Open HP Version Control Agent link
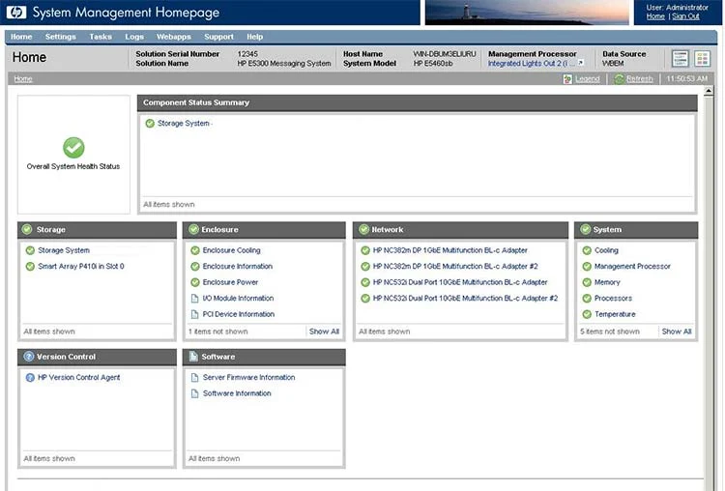 point(78,377)
